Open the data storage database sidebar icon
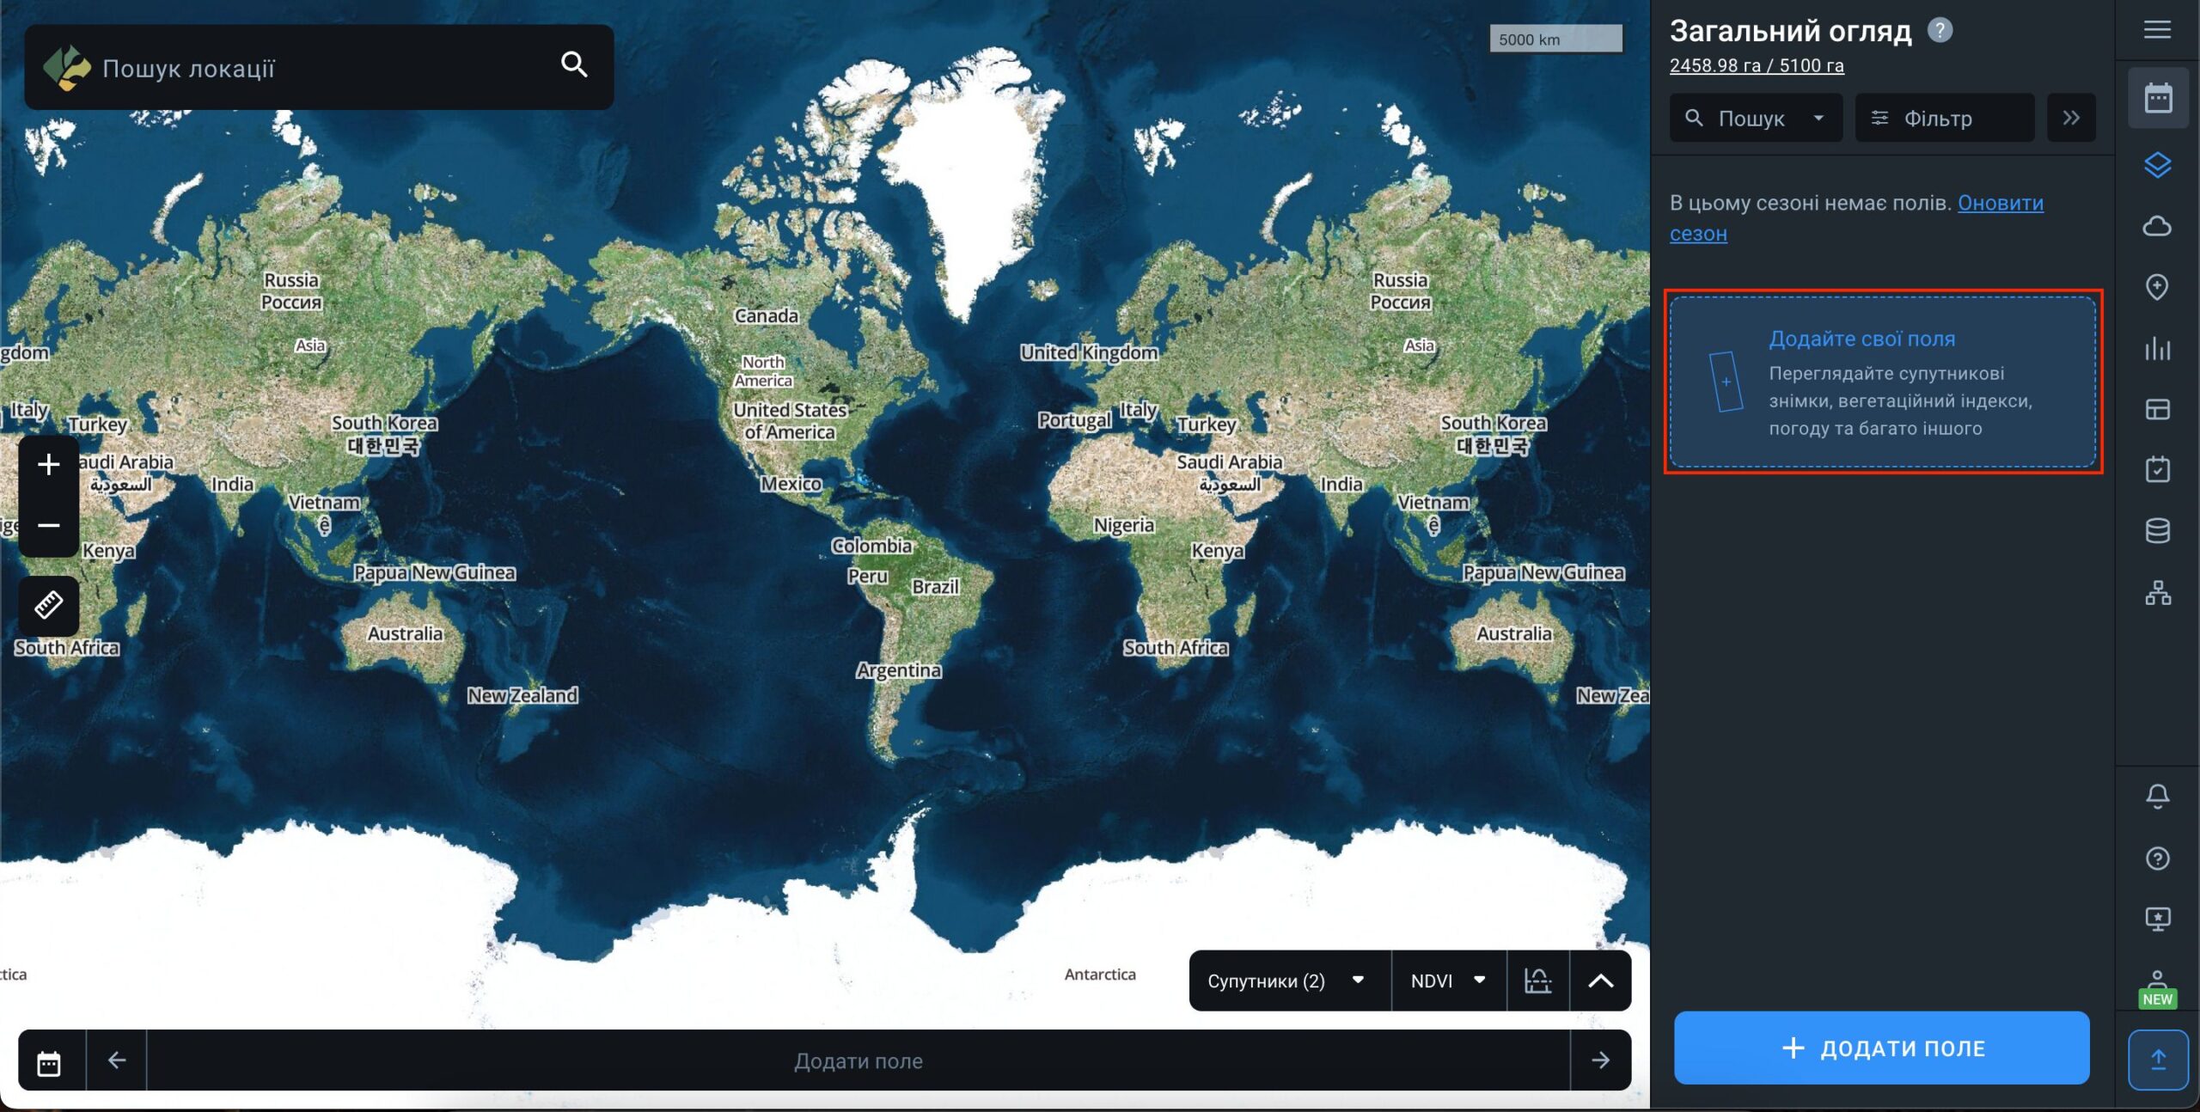 pyautogui.click(x=2156, y=530)
